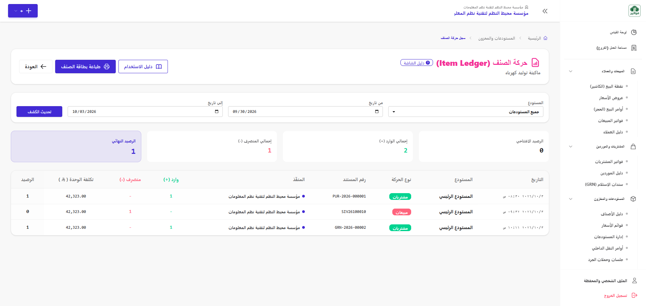
Task: Click دليل الاستخدام guide button
Action: click(143, 67)
